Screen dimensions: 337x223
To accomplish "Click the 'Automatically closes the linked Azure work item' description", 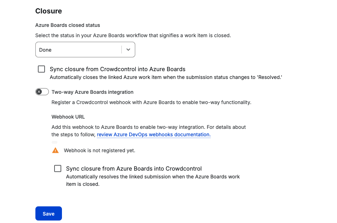I will coord(166,77).
